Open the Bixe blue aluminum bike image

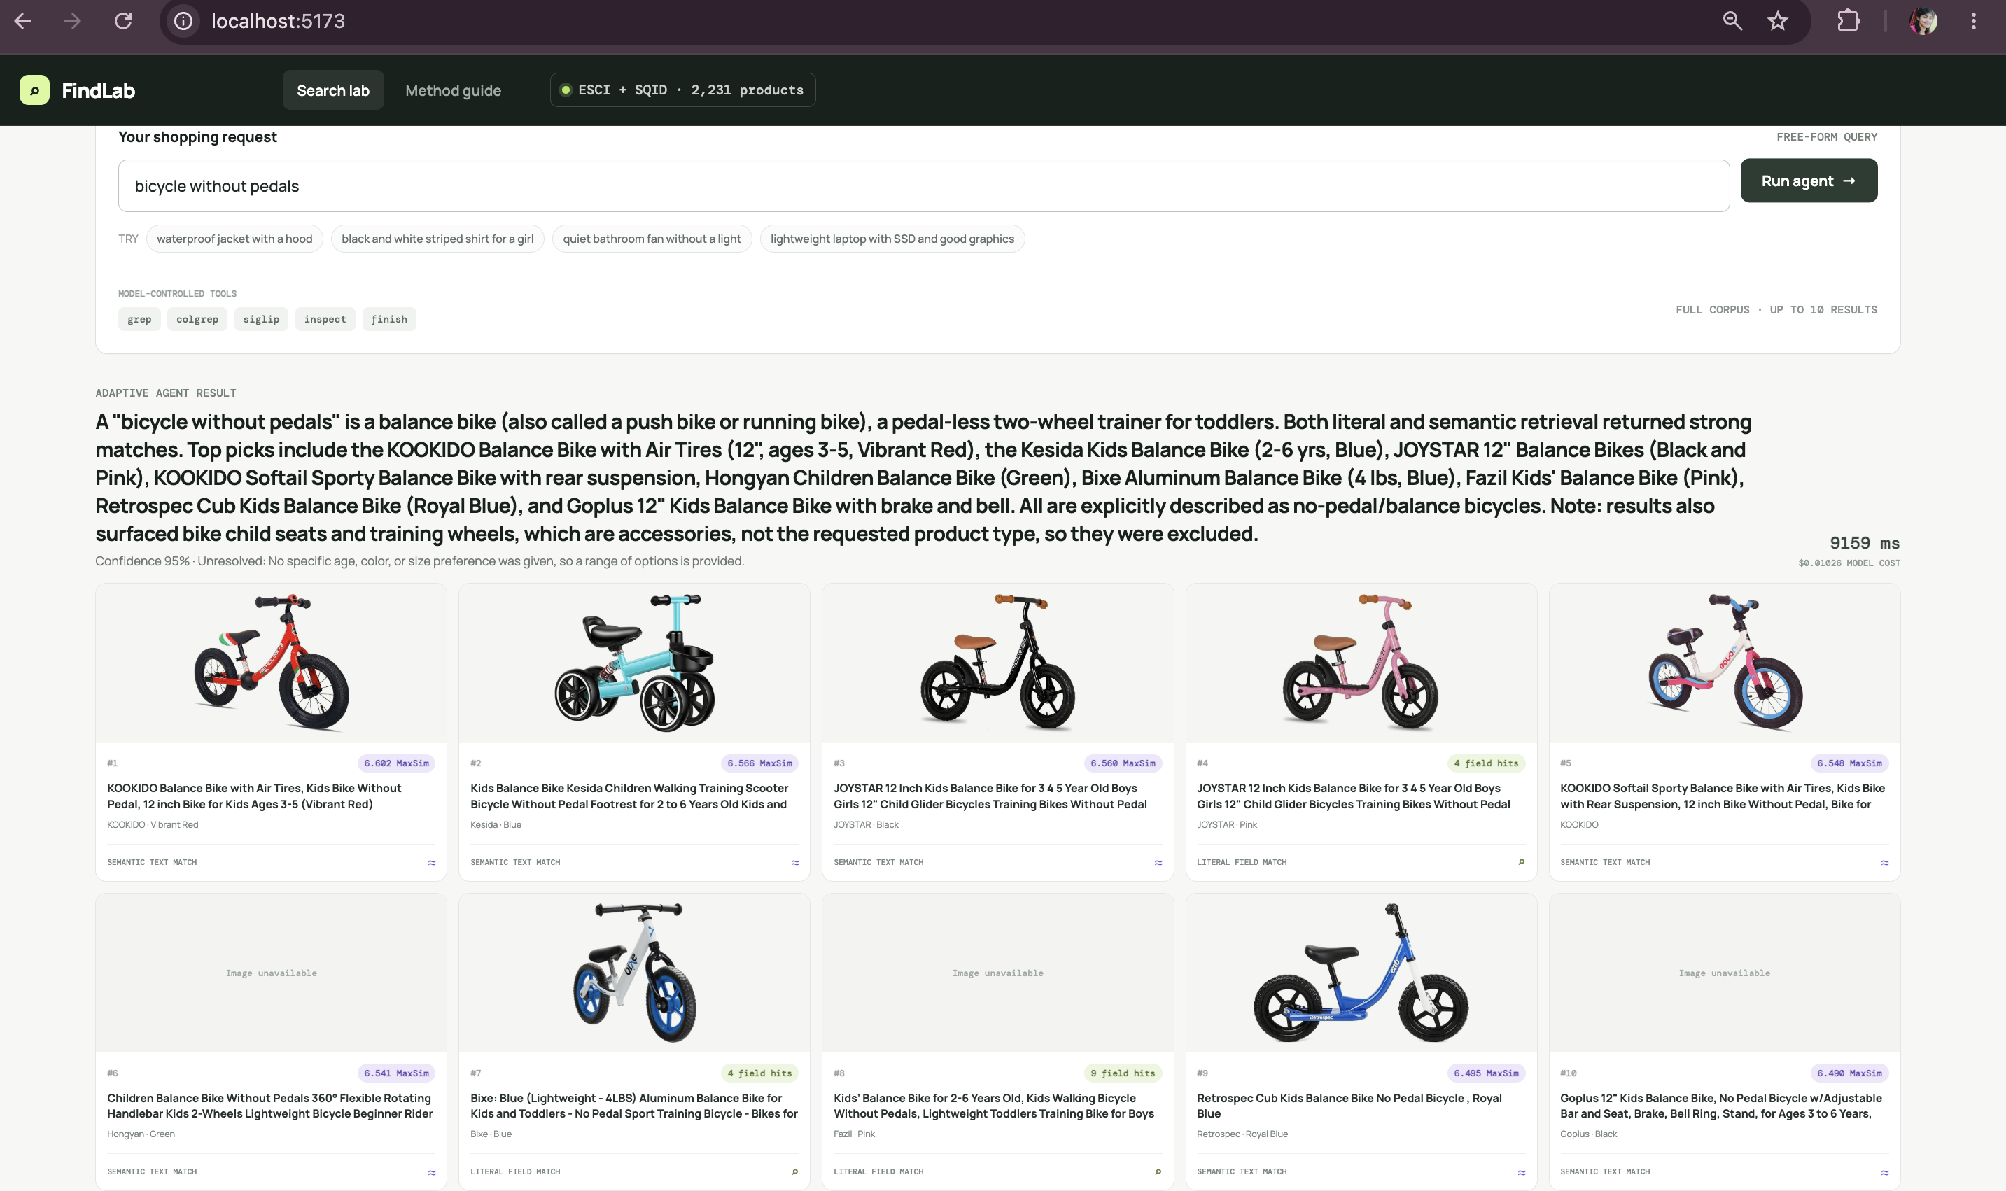point(634,973)
